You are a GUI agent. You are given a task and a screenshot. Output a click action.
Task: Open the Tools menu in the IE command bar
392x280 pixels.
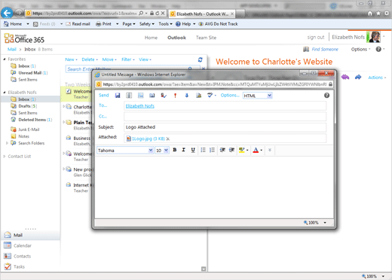(165, 24)
